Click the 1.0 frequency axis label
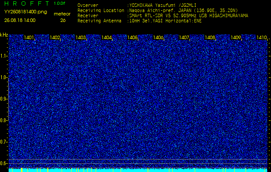Screen dimensions: 271x172 pyautogui.click(x=3, y=77)
